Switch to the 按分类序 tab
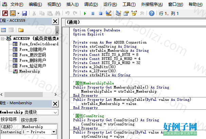206x139 pixels. pyautogui.click(x=29, y=120)
